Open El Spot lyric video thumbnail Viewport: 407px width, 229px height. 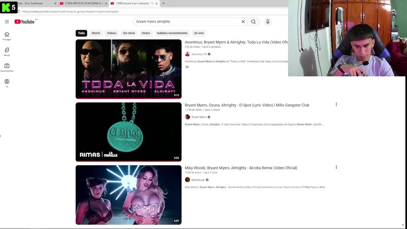click(128, 132)
